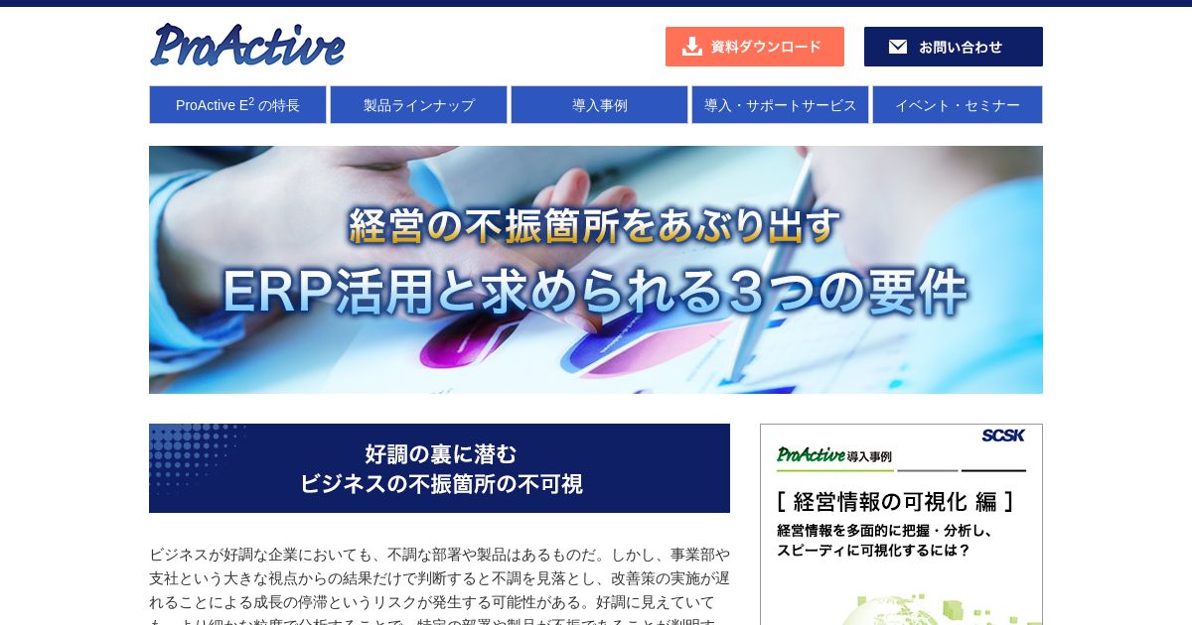Click banner title 経営の不振箇所をあぶり出す
The width and height of the screenshot is (1192, 625).
(595, 226)
